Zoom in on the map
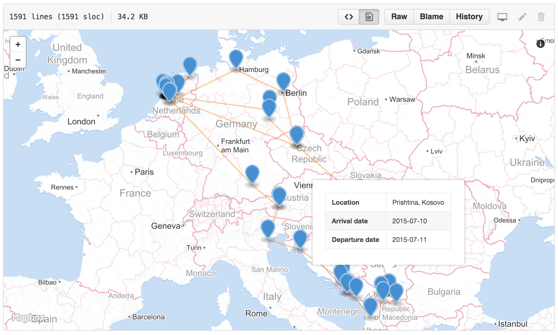Viewport: 558px width, 335px height. (x=18, y=44)
